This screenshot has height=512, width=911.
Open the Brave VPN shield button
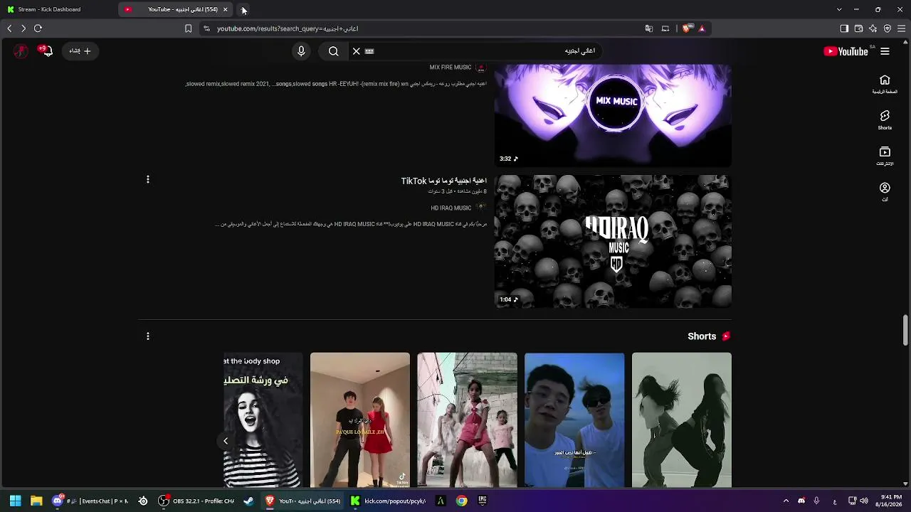887,28
